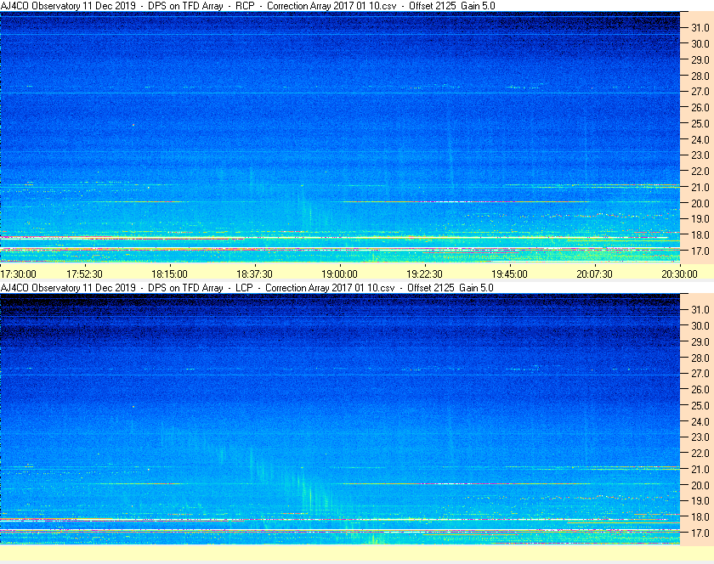
Task: Click the LCP spectrogram title text
Action: [x=246, y=288]
